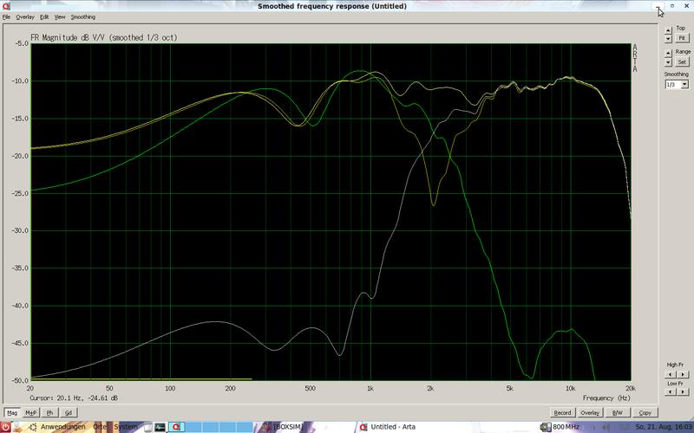Click the Overlay button at bottom right
Image resolution: width=694 pixels, height=433 pixels.
pos(590,413)
